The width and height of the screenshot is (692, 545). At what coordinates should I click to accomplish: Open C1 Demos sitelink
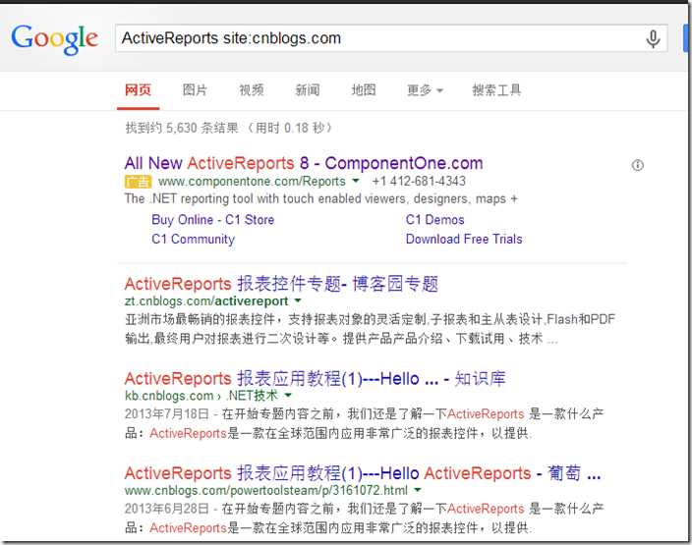click(x=435, y=220)
